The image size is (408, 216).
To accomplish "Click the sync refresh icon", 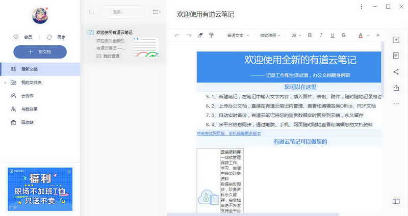I will click(x=49, y=37).
